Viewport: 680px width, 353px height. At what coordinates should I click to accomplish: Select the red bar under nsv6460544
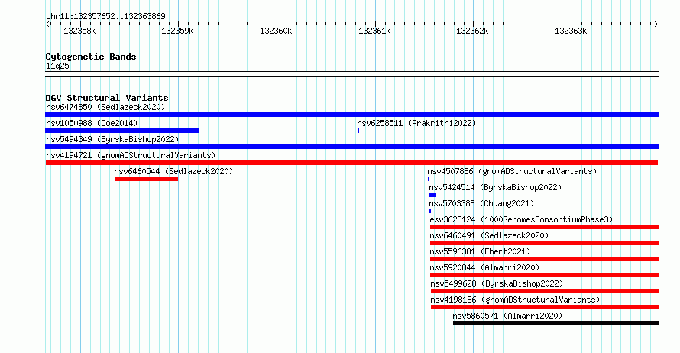click(146, 179)
